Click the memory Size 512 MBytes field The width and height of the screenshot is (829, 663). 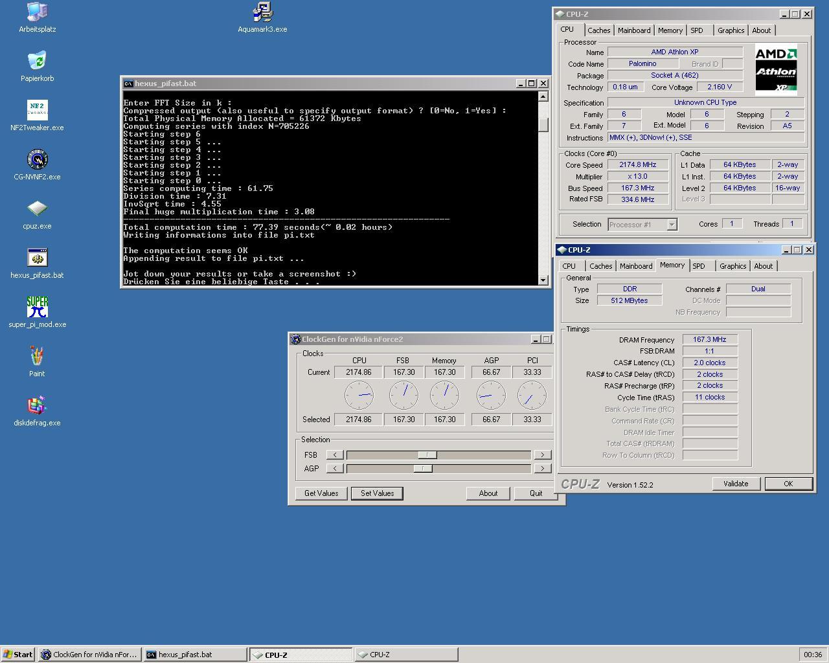point(630,300)
